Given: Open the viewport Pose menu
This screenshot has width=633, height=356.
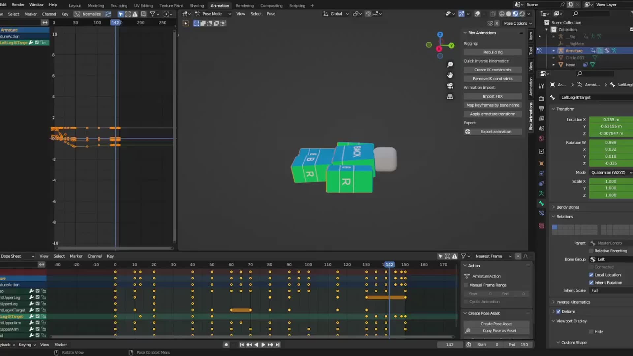Looking at the screenshot, I should pyautogui.click(x=271, y=14).
